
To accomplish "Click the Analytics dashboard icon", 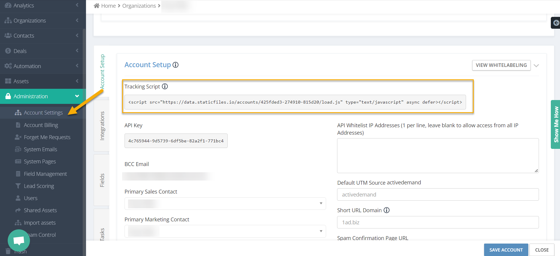I will (8, 5).
